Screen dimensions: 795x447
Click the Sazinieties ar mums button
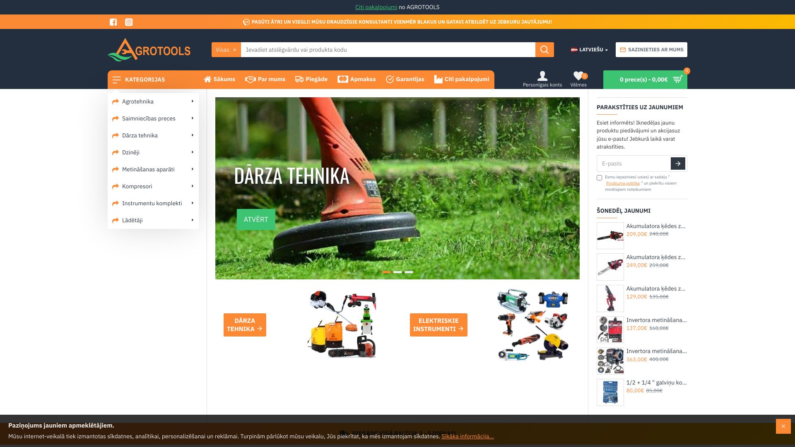tap(651, 50)
